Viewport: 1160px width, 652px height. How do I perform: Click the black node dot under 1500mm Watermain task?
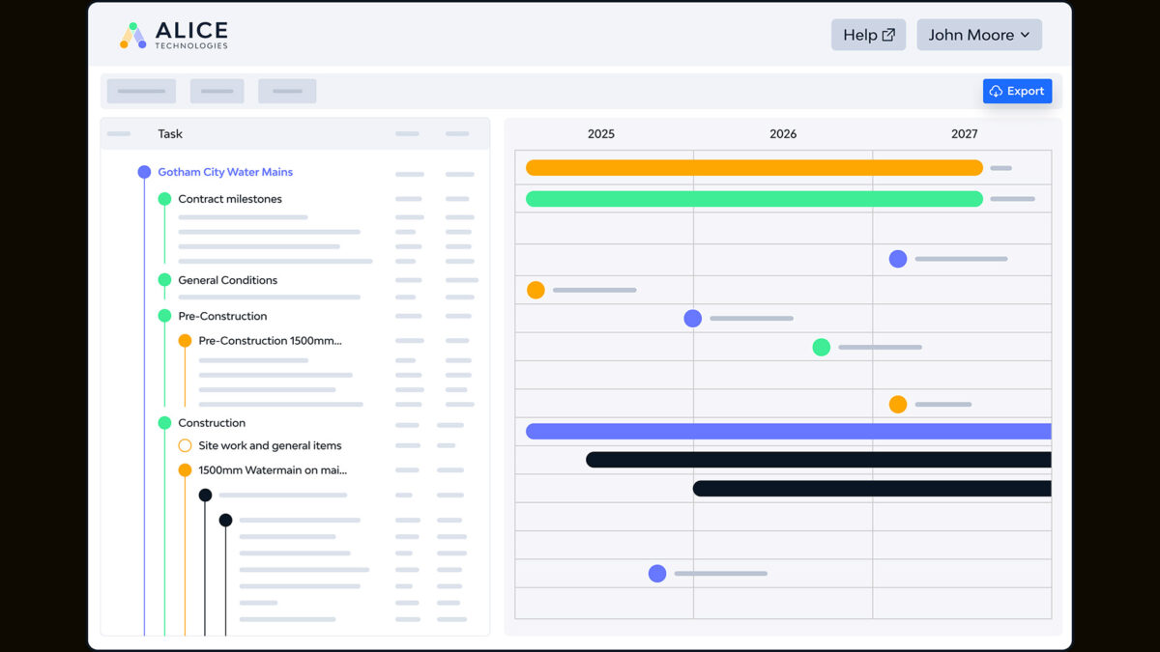tap(205, 494)
